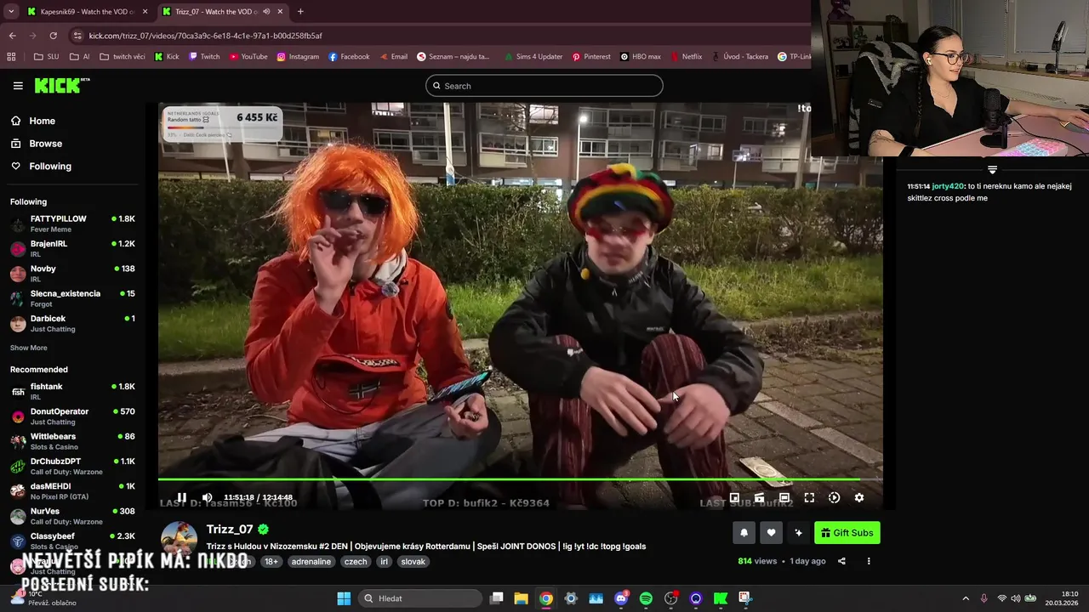Open fishtank recommended channel
This screenshot has height=612, width=1089.
click(x=71, y=392)
